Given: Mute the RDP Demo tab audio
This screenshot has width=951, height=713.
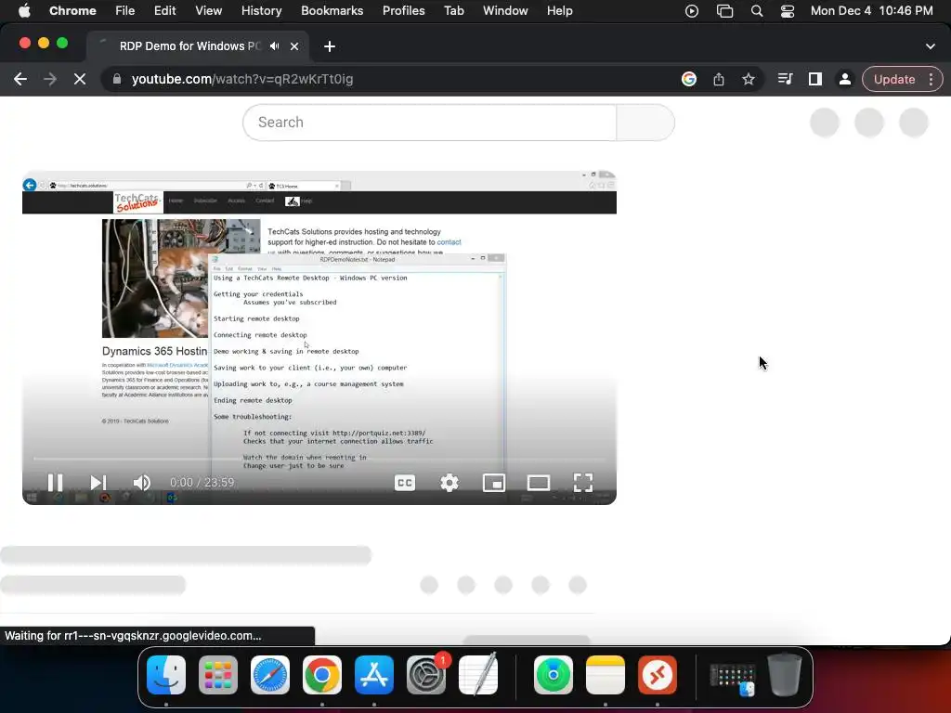Looking at the screenshot, I should click(275, 46).
